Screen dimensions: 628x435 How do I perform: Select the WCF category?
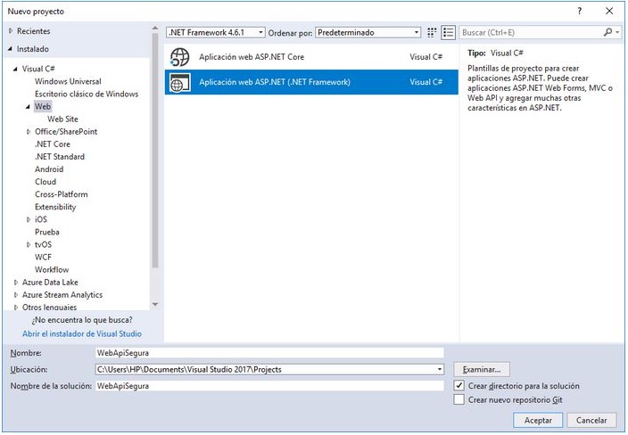[43, 257]
